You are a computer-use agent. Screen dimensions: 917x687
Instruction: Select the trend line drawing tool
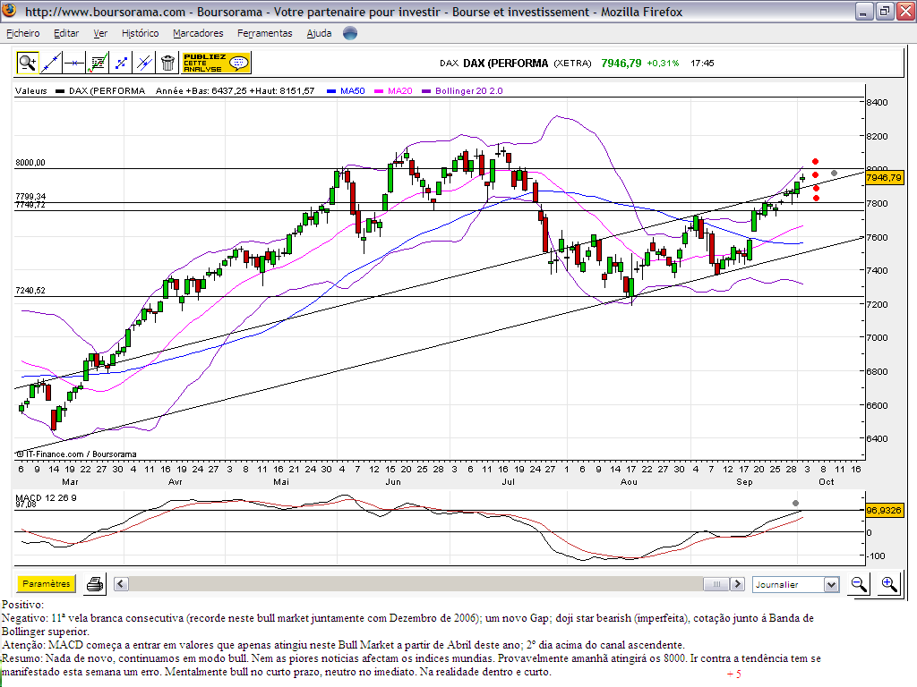pos(51,63)
